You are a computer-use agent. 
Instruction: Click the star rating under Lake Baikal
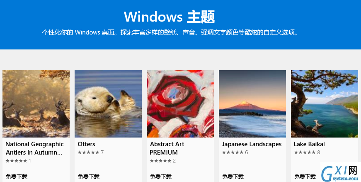pos(307,152)
